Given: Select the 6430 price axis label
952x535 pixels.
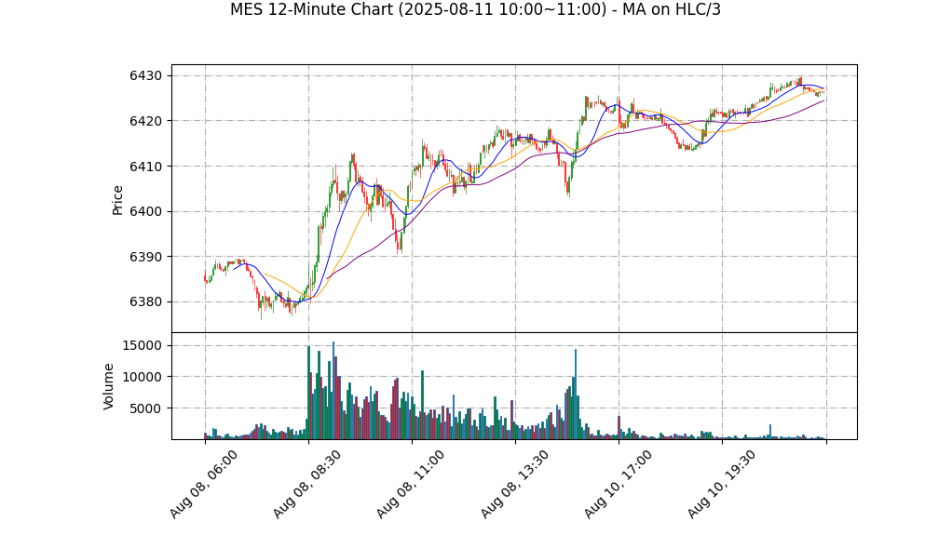Looking at the screenshot, I should 145,75.
